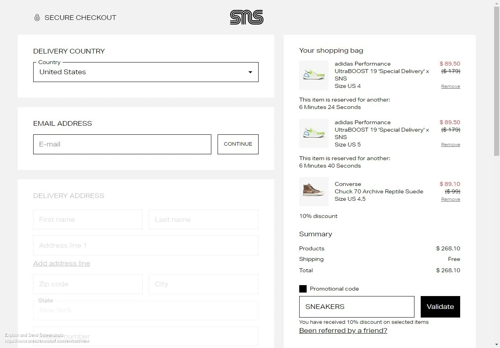Click the SNS logo in the header
This screenshot has height=348, width=500.
coord(246,17)
